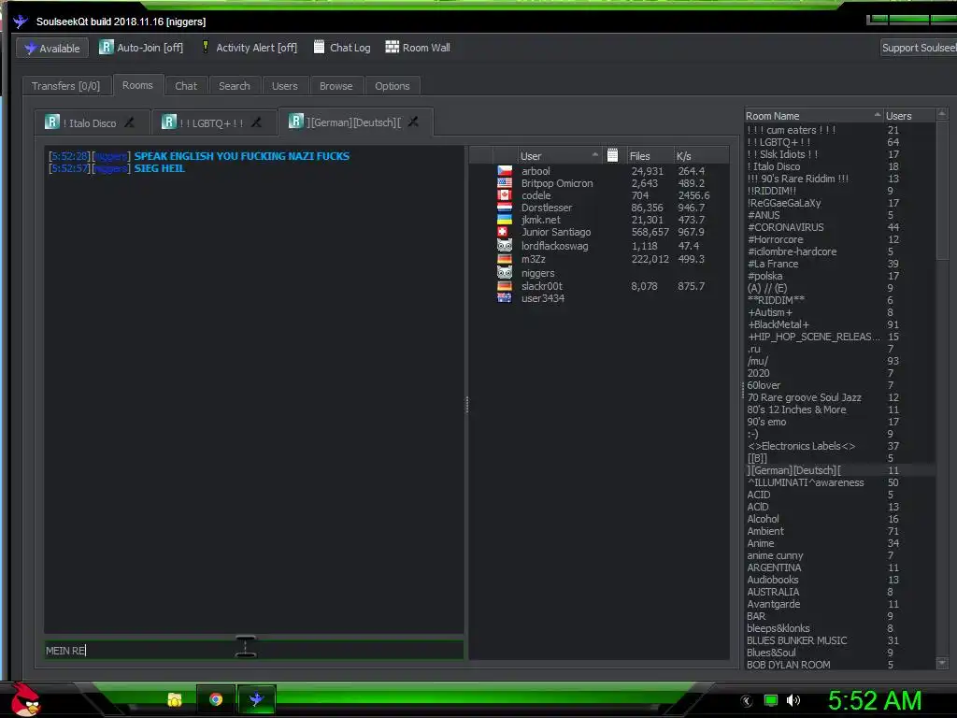Open the Chat Log notepad icon
957x718 pixels.
point(320,47)
